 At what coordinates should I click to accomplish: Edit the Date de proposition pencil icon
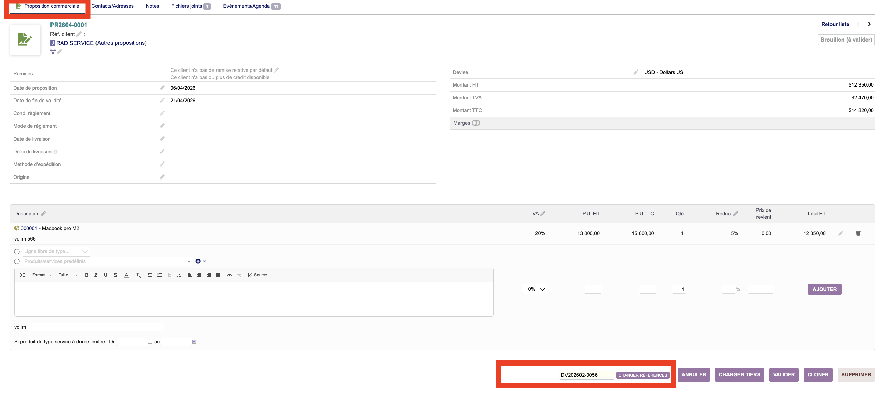tap(162, 88)
